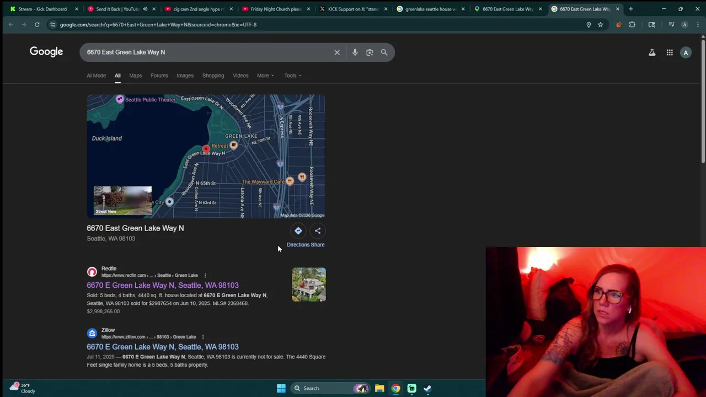The height and width of the screenshot is (397, 706).
Task: Expand the More search filter dropdown
Action: pos(265,76)
